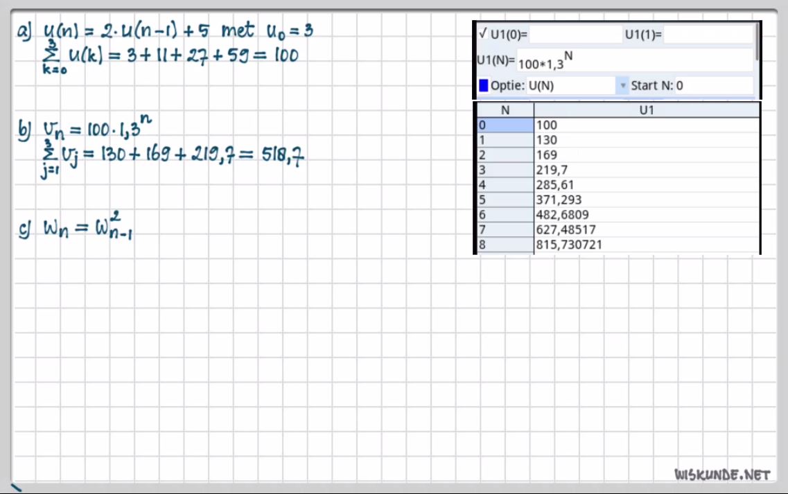Select table cell with value 371,293
Image resolution: width=788 pixels, height=494 pixels.
click(x=647, y=200)
